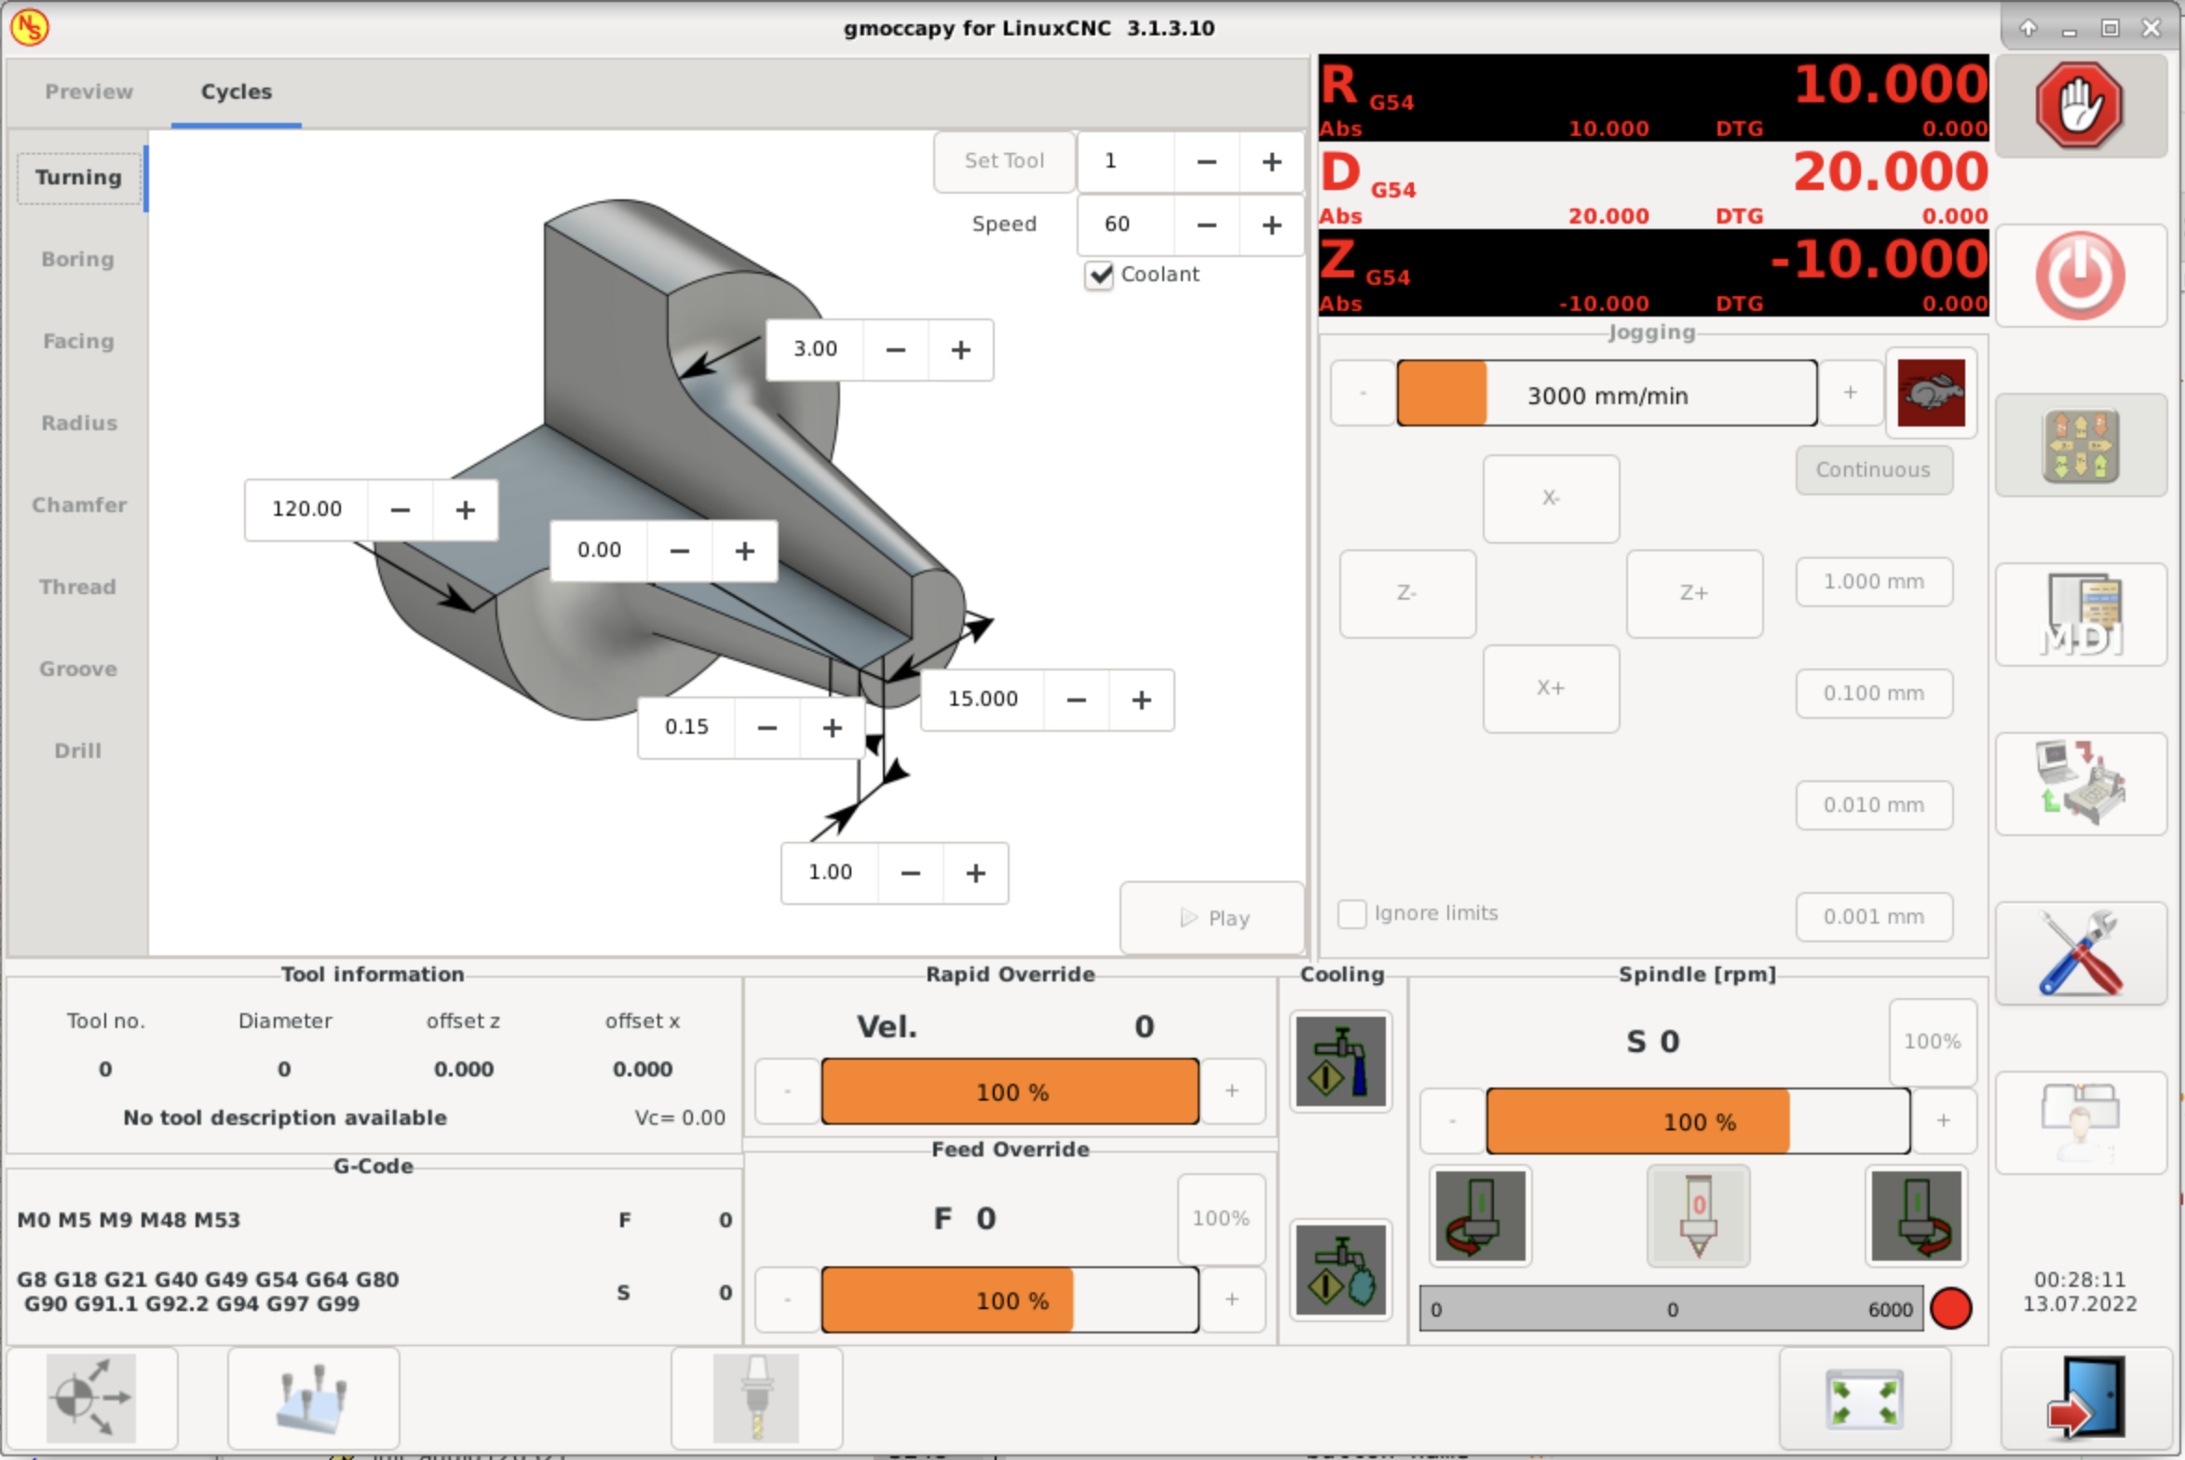Toggle flood coolant faucet icon
The height and width of the screenshot is (1460, 2185).
(x=1340, y=1061)
